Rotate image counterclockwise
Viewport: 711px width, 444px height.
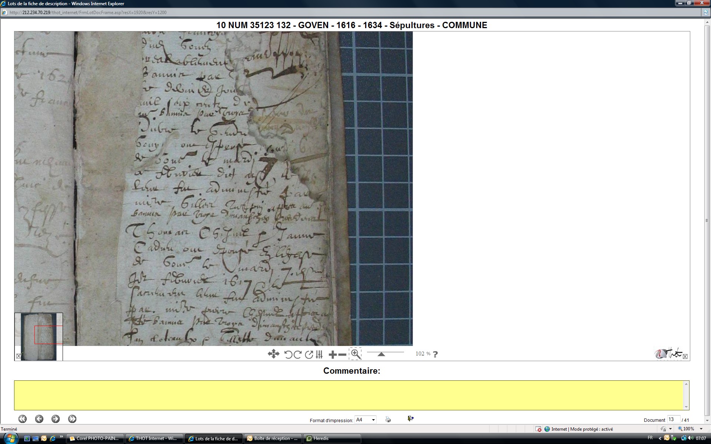[x=288, y=354]
